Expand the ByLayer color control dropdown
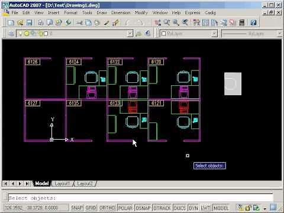The height and width of the screenshot is (213, 284). [215, 34]
